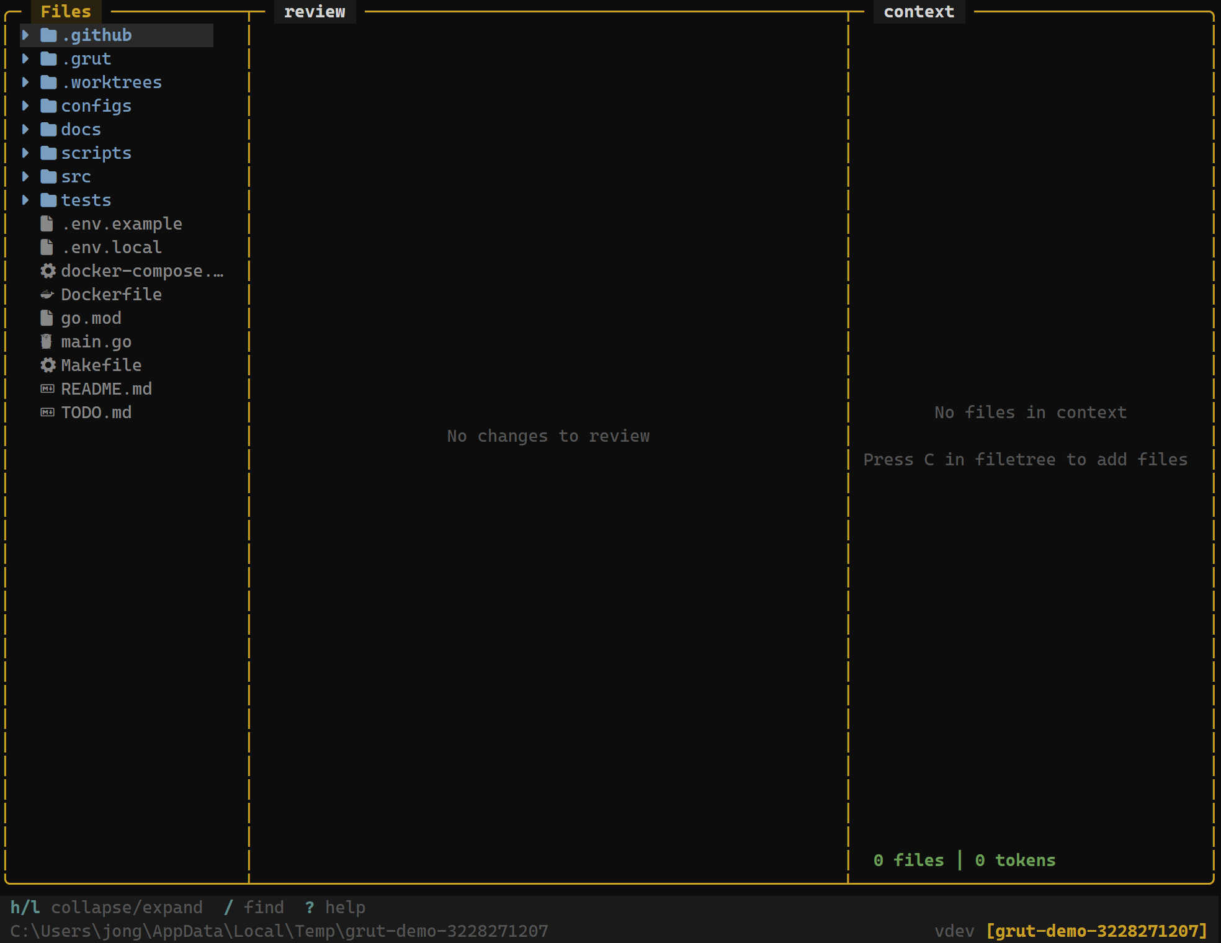Click the 0 tokens counter

[x=1015, y=860]
